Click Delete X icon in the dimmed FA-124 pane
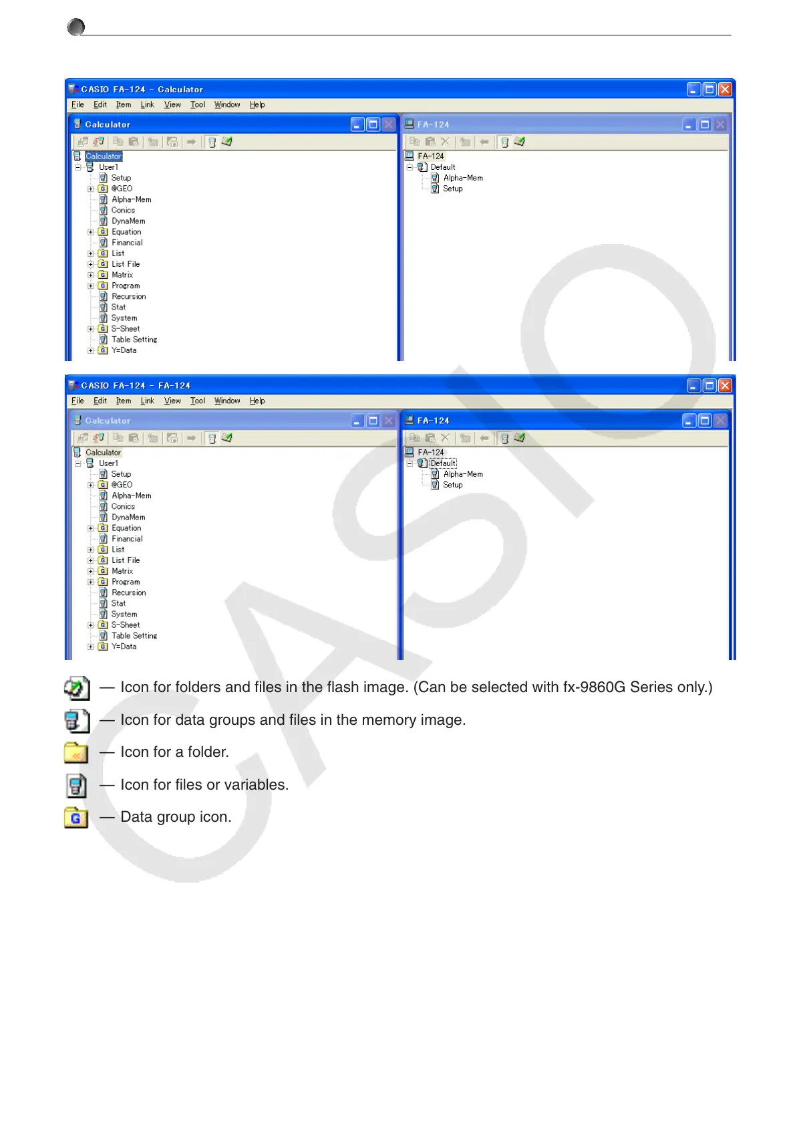The height and width of the screenshot is (1126, 795). point(446,142)
